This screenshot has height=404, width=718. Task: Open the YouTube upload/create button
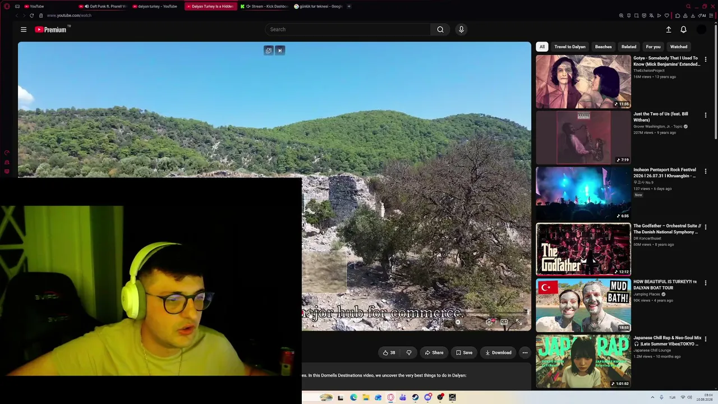[669, 30]
